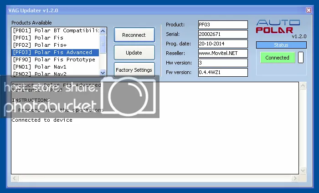Select [PF02] Polar Fis+ in list
319x193 pixels.
point(55,45)
